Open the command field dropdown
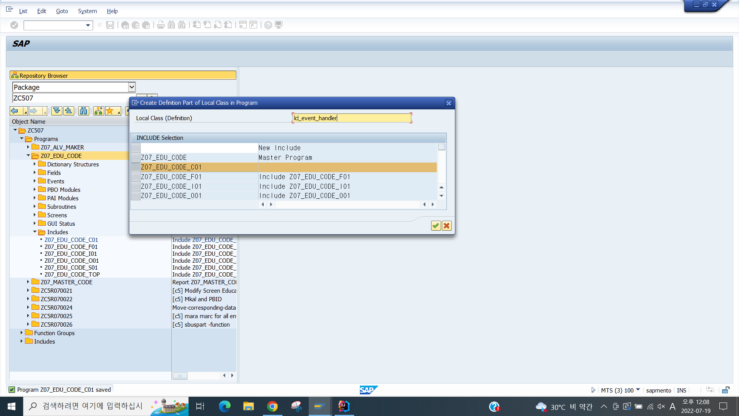 pos(88,25)
